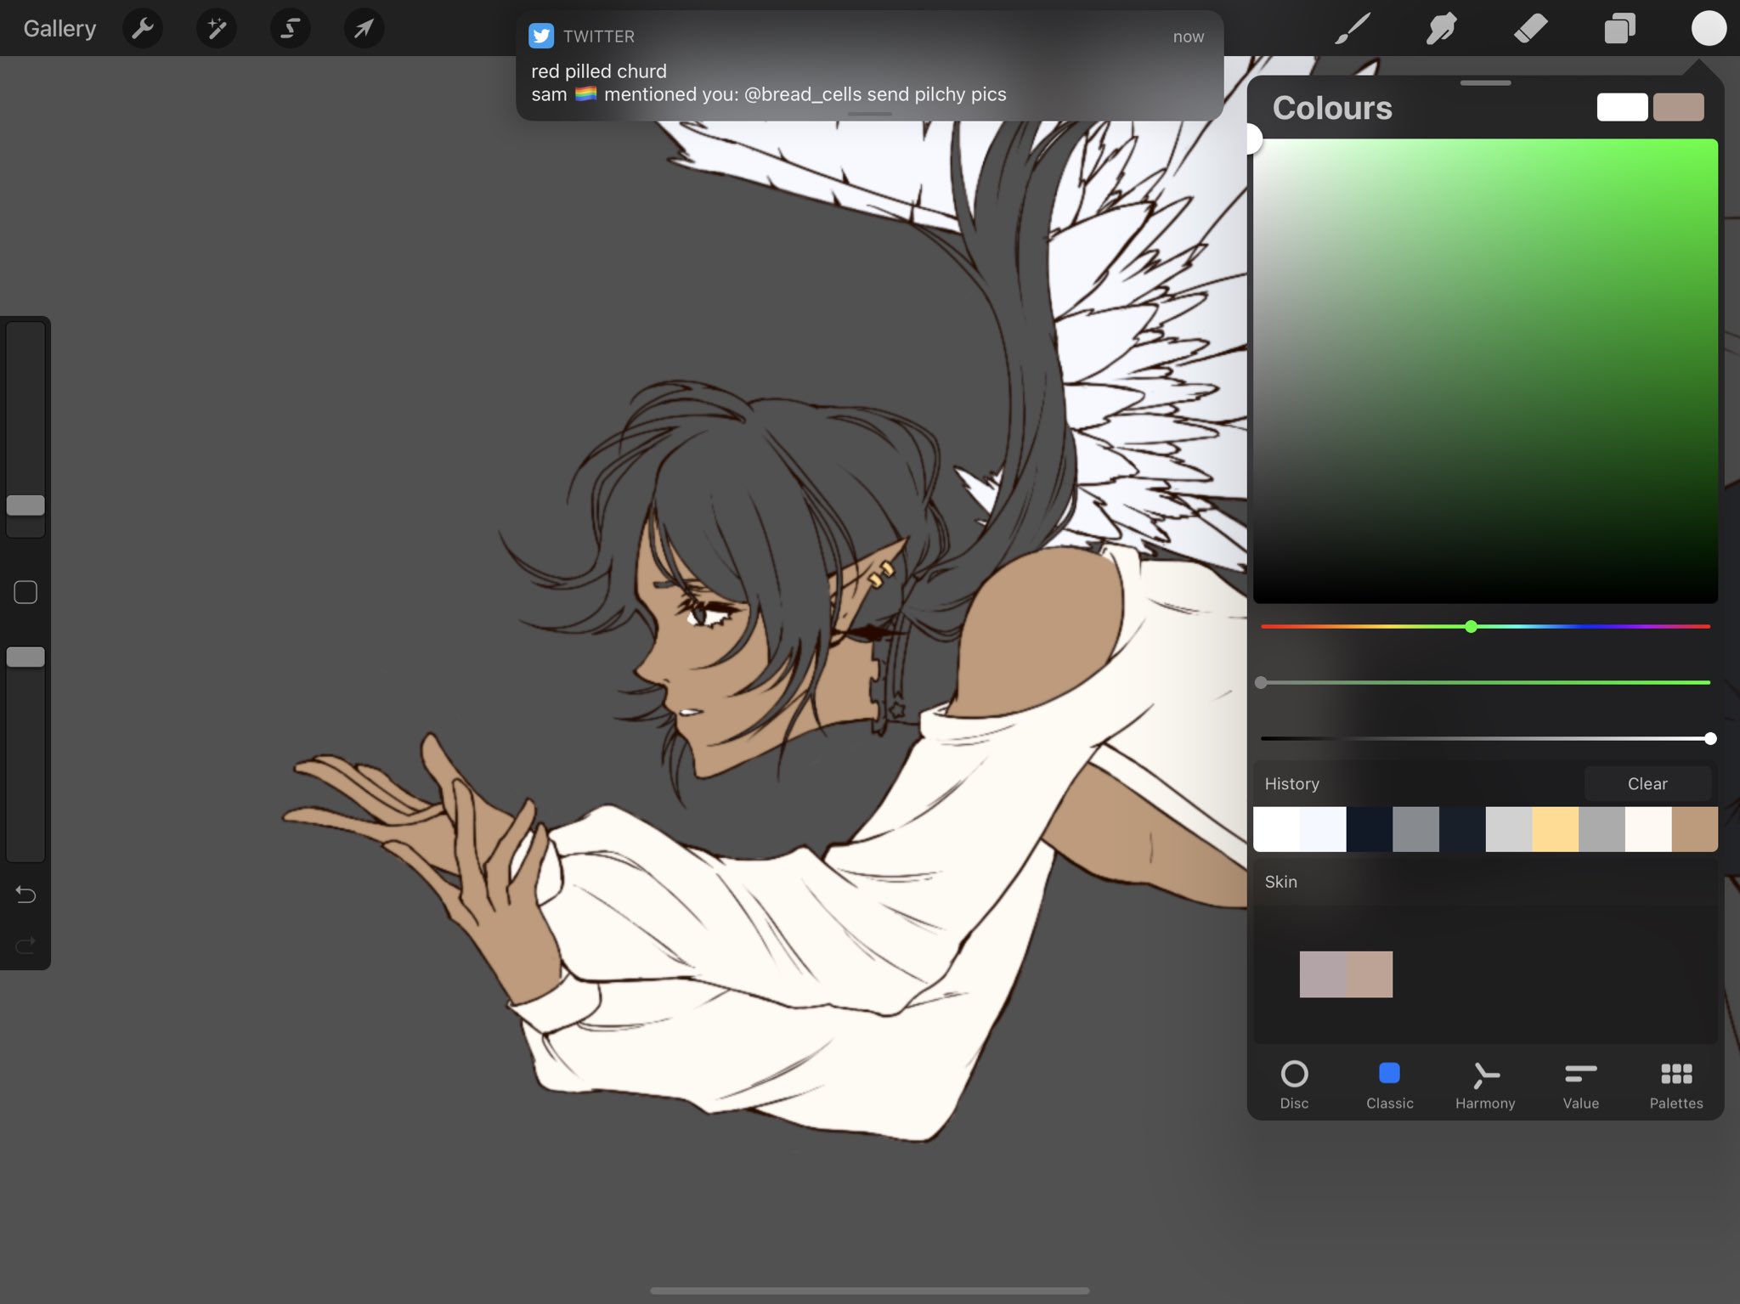1740x1304 pixels.
Task: Activate the Transform arrow tool
Action: (x=364, y=29)
